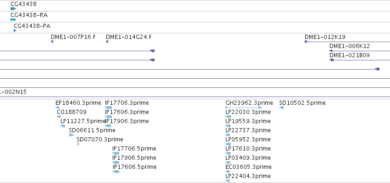The width and height of the screenshot is (390, 183).
Task: Click the SD07070.3prime small arrow
Action: pyautogui.click(x=78, y=144)
